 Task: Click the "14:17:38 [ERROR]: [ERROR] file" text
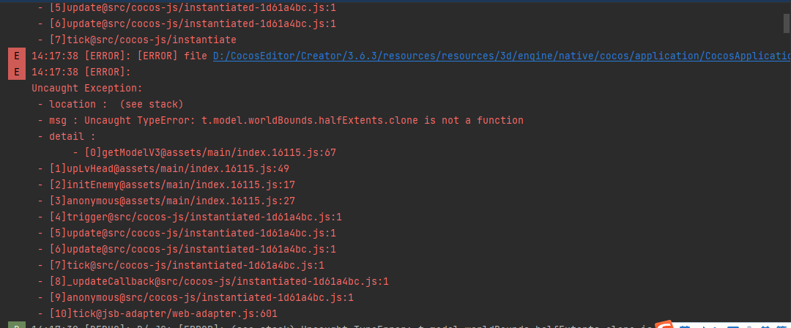pos(121,56)
